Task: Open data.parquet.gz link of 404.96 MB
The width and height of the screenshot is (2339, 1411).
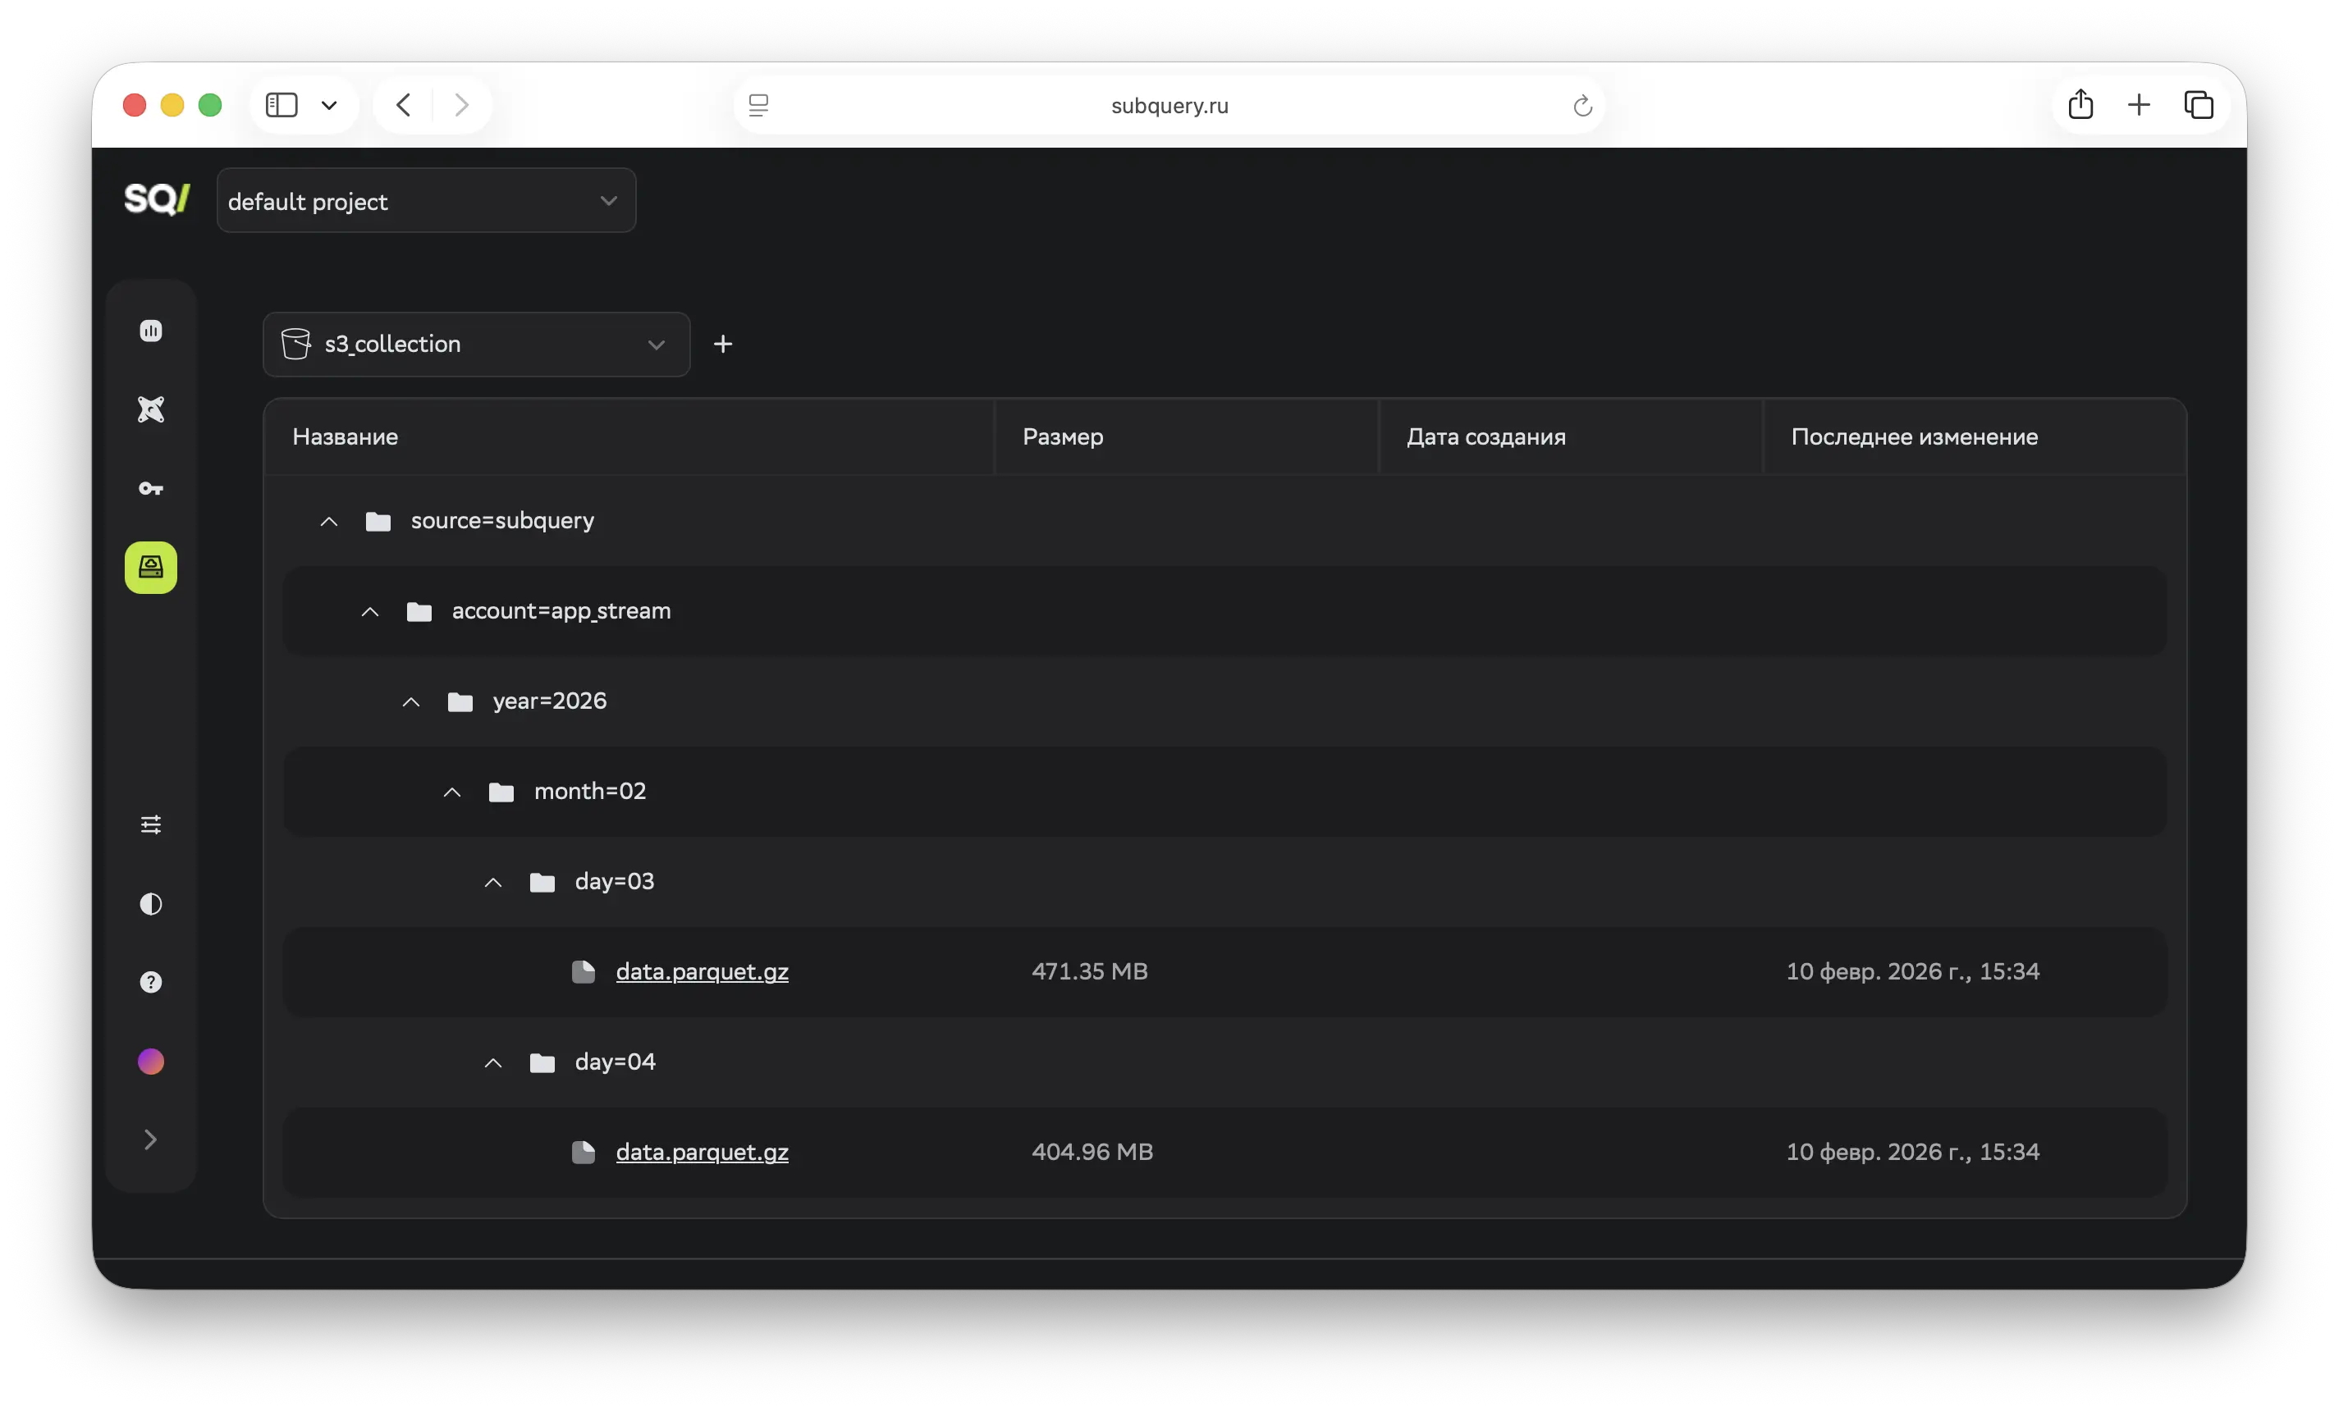Action: [x=703, y=1152]
